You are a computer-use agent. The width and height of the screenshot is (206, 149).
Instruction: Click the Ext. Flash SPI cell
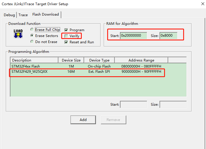point(99,72)
